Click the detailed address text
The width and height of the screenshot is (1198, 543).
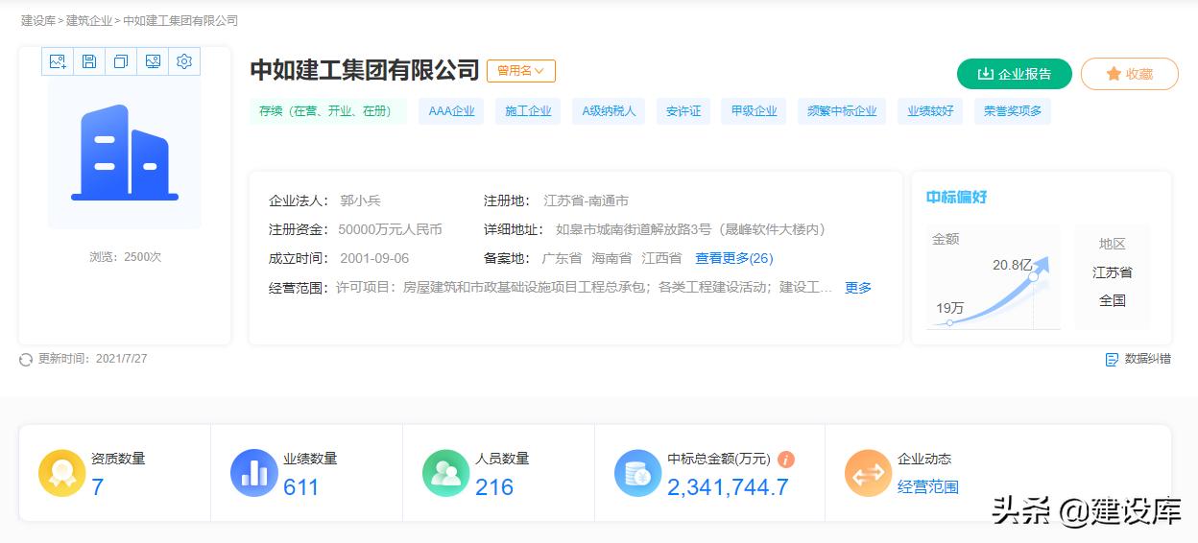(691, 230)
